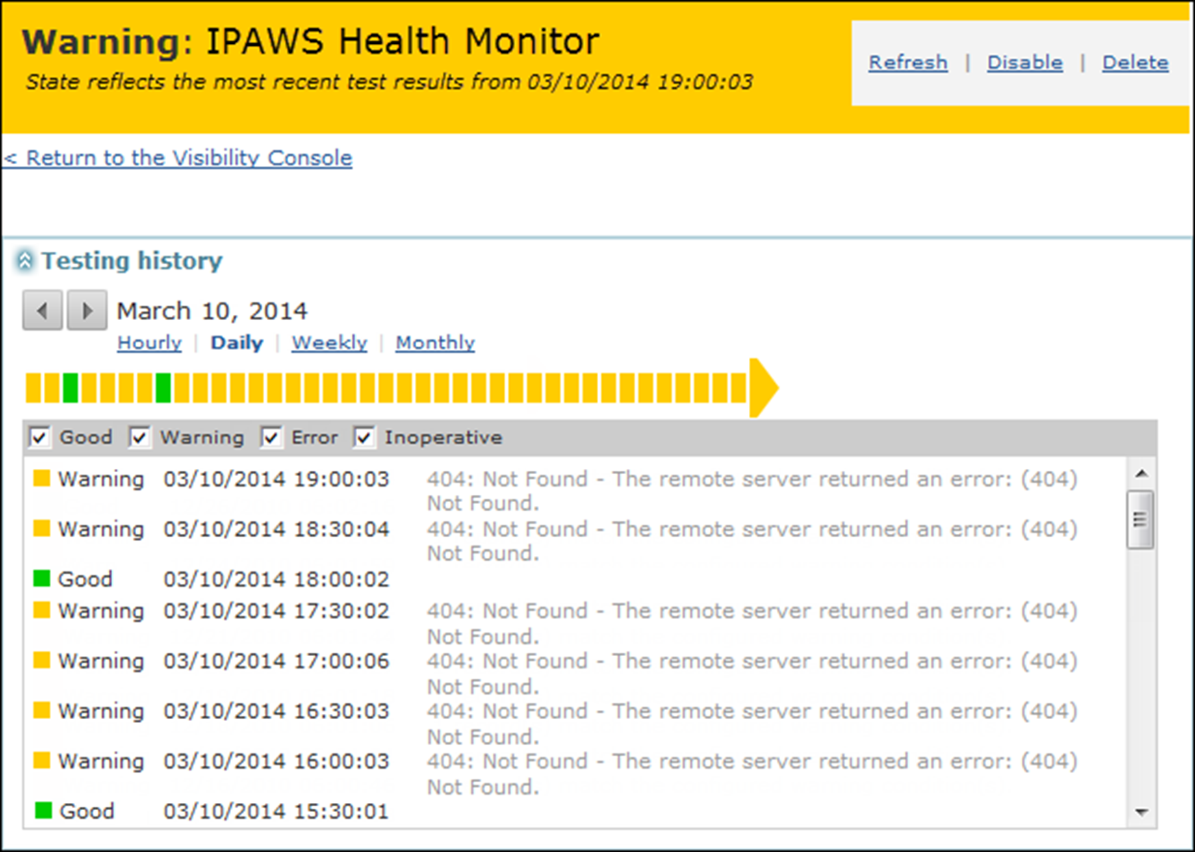Click the Refresh link
This screenshot has width=1195, height=852.
coord(908,62)
